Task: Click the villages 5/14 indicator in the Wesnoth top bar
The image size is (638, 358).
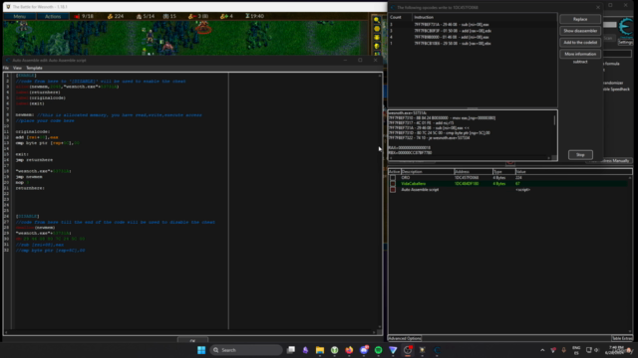Action: click(146, 16)
